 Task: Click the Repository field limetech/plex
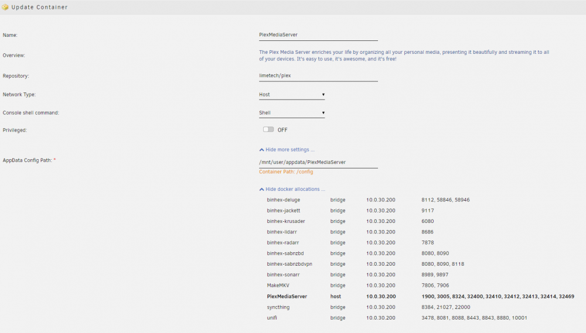pyautogui.click(x=318, y=75)
